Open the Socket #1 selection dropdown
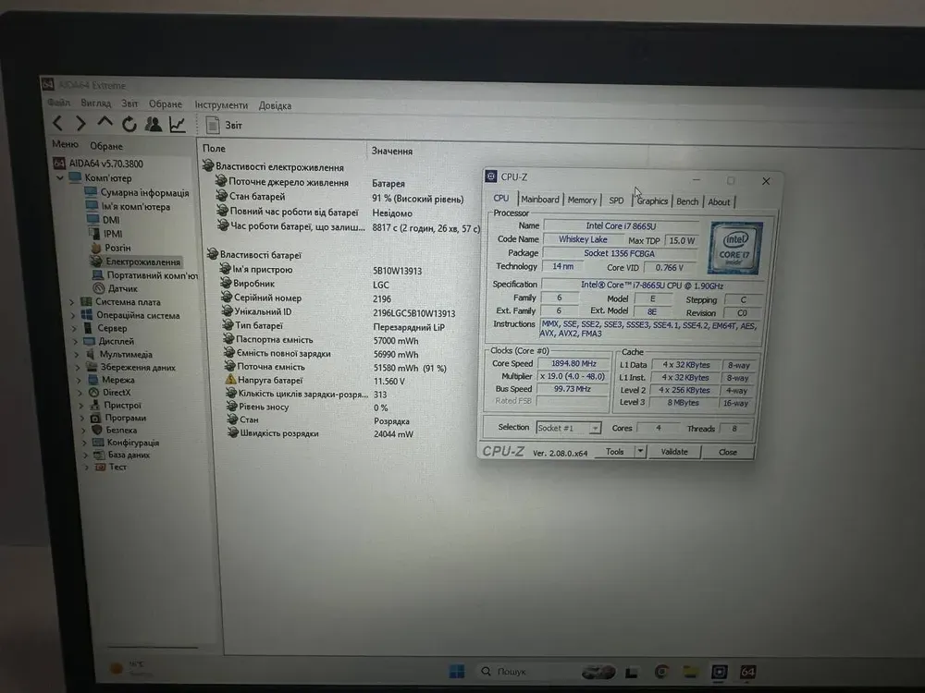Image resolution: width=925 pixels, height=693 pixels. coord(594,428)
